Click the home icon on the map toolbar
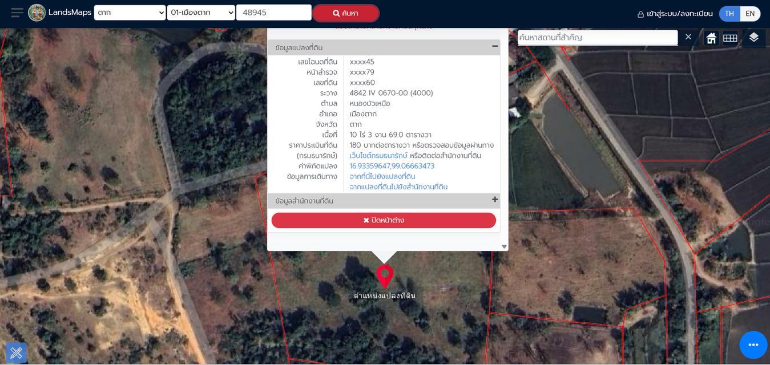Image resolution: width=770 pixels, height=365 pixels. 711,38
